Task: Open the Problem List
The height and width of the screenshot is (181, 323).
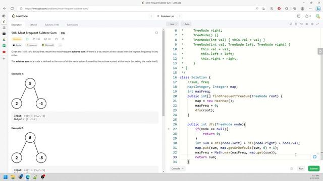Action: click(x=166, y=16)
